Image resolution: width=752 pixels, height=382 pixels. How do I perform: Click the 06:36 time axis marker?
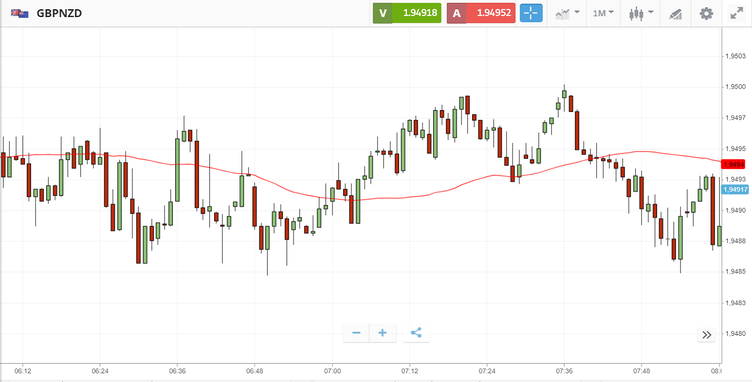coord(177,371)
